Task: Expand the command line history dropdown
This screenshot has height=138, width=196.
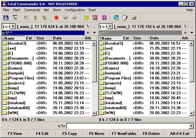Action: (191, 126)
